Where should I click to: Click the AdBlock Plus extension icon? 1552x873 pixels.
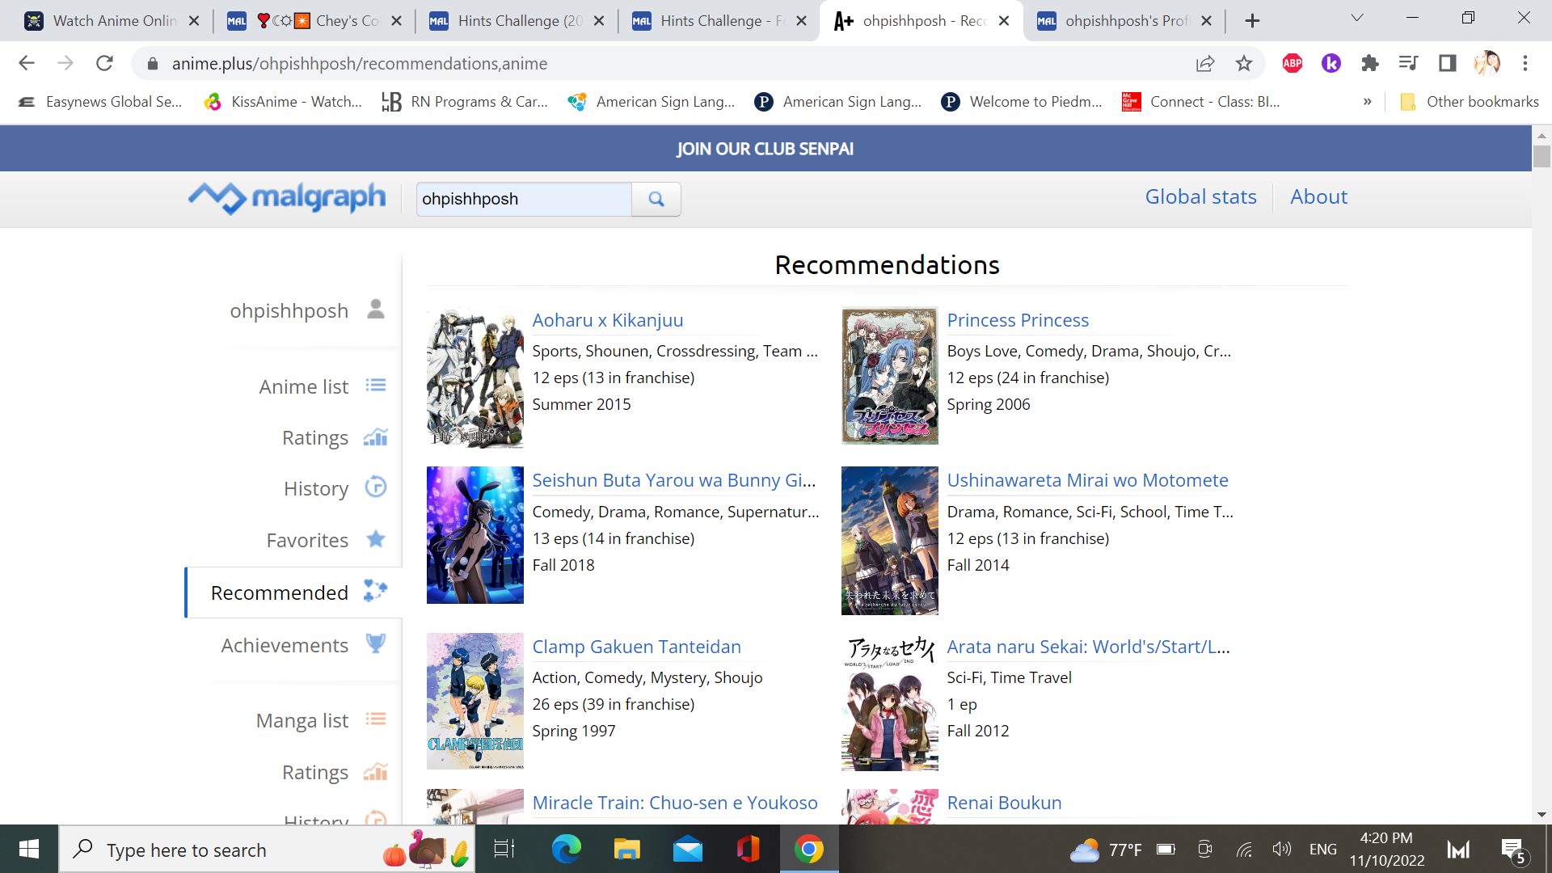point(1292,63)
